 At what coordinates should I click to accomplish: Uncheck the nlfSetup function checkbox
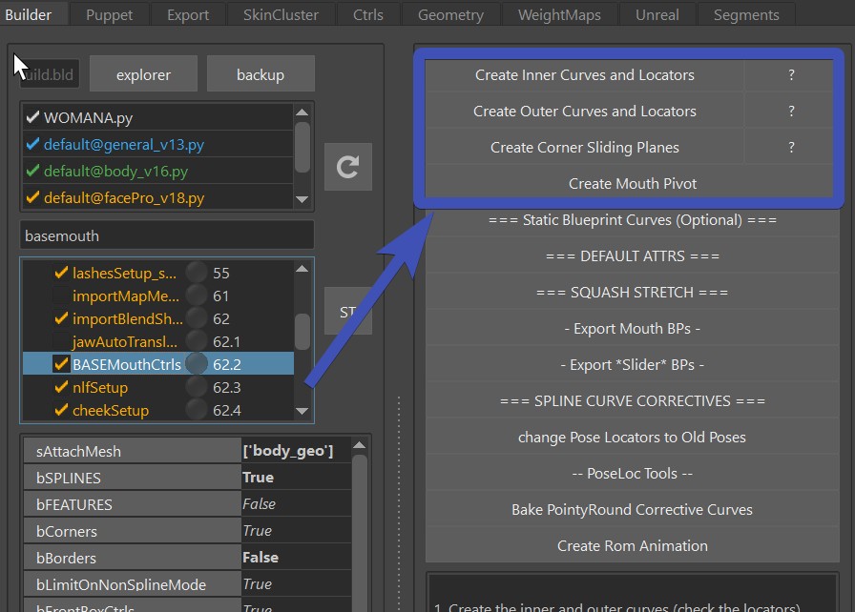coord(61,387)
